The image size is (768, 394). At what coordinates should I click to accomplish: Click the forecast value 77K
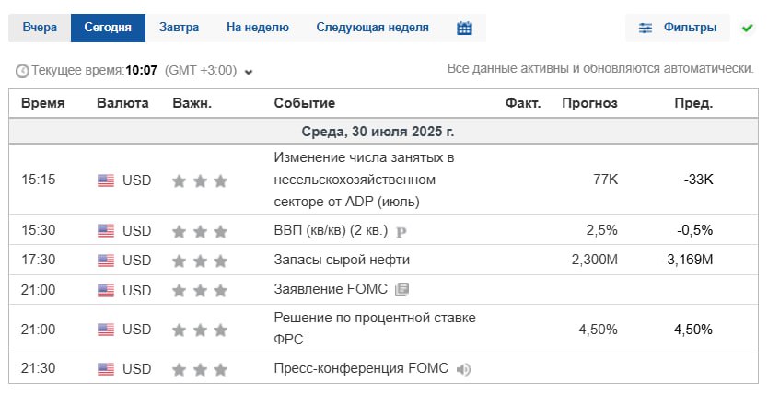click(605, 180)
